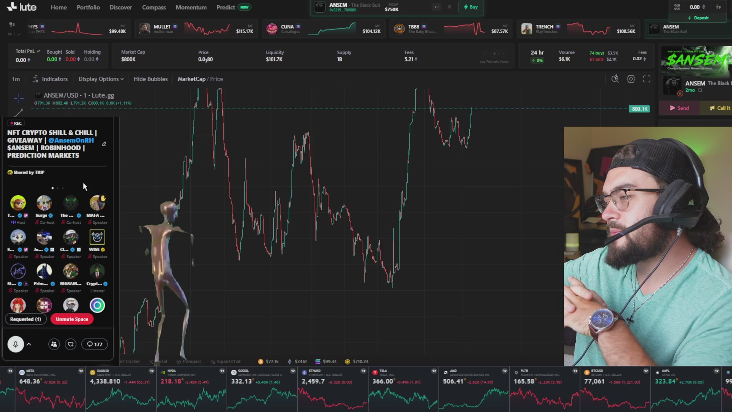Open WISE speaker owl avatar
The image size is (732, 412).
tap(97, 237)
